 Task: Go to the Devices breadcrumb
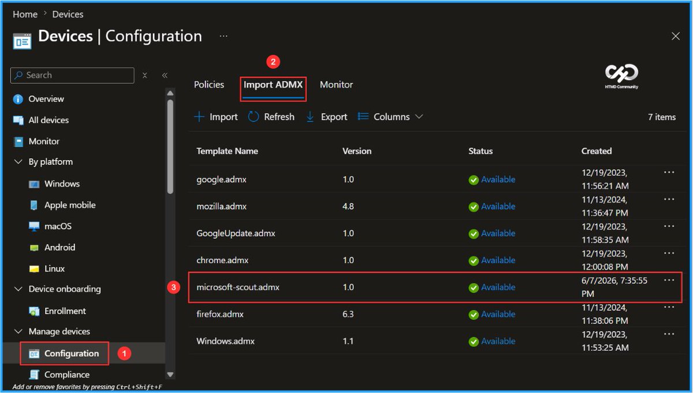coord(68,14)
